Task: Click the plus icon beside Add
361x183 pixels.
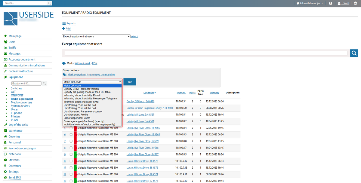Action: (x=63, y=29)
